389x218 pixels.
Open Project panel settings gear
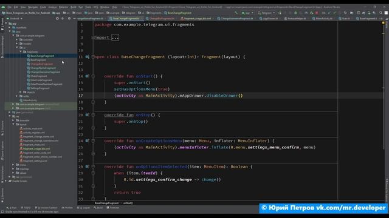69,19
